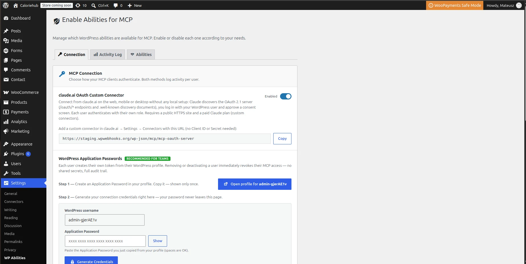Click the Marketing megaphone icon
Image resolution: width=526 pixels, height=264 pixels.
point(6,131)
